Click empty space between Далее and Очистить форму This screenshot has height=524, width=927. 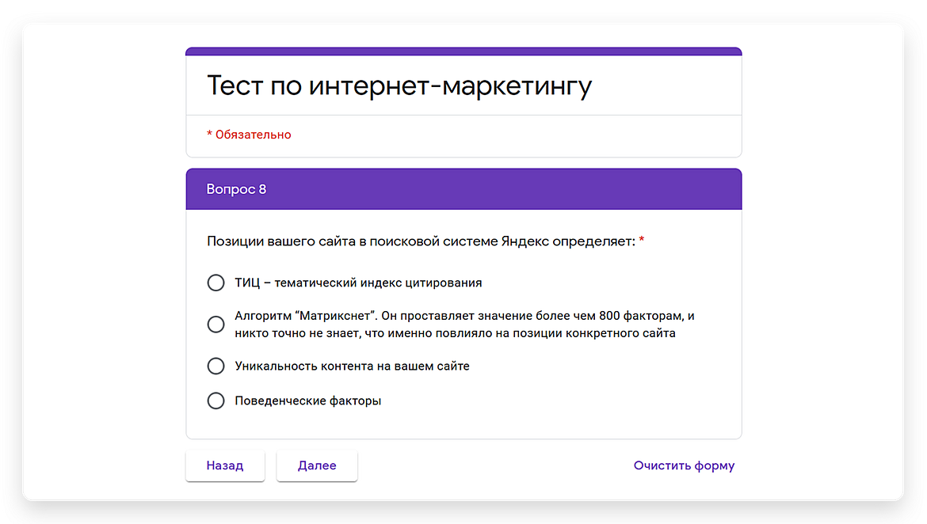491,465
